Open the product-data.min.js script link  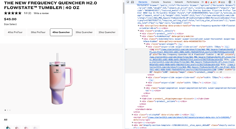189,118
